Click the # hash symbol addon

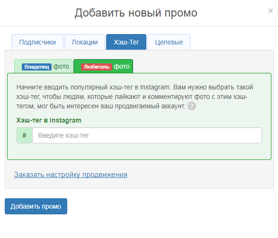[25, 135]
